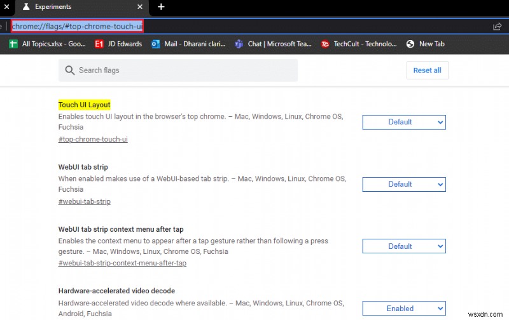Open Mail - Dharani bookmark
Image resolution: width=509 pixels, height=320 pixels.
pos(188,44)
